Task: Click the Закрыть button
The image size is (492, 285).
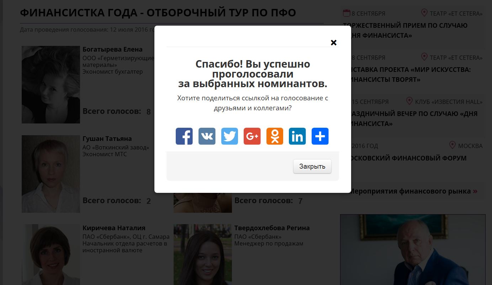Action: click(x=312, y=167)
